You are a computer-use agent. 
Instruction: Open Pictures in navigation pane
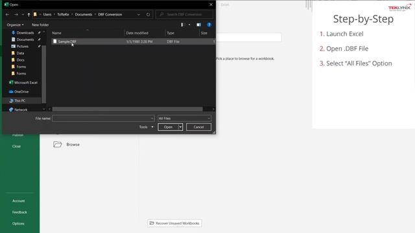(23, 47)
